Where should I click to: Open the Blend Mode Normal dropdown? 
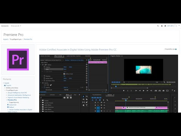click(x=71, y=90)
